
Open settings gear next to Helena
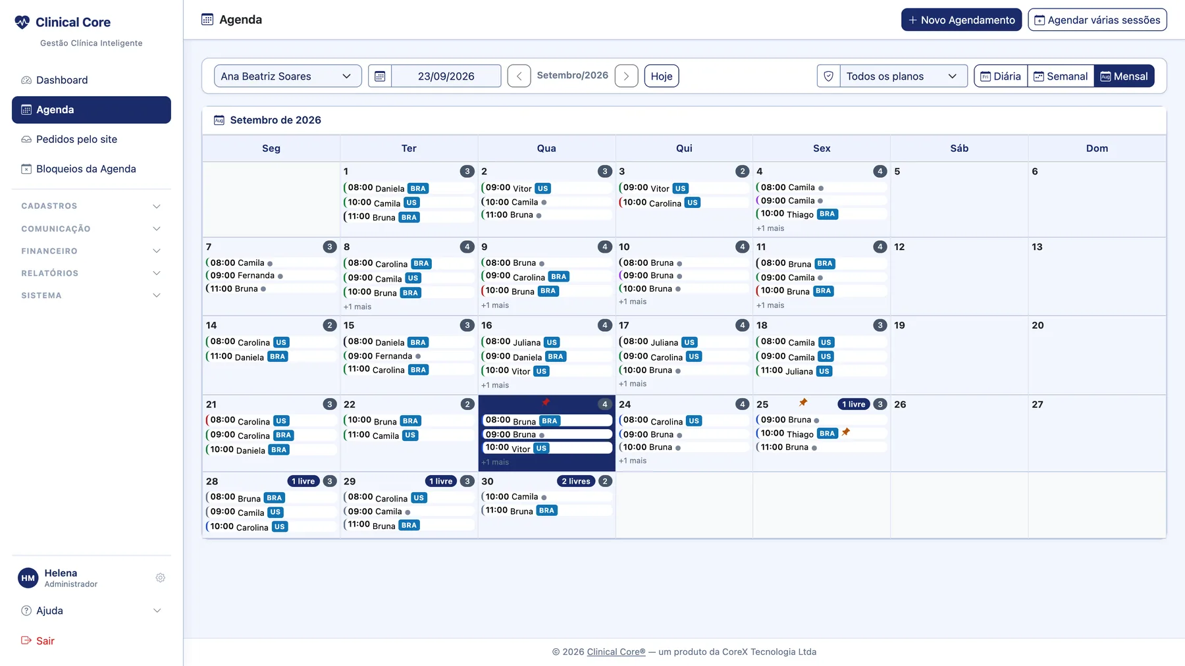point(160,578)
